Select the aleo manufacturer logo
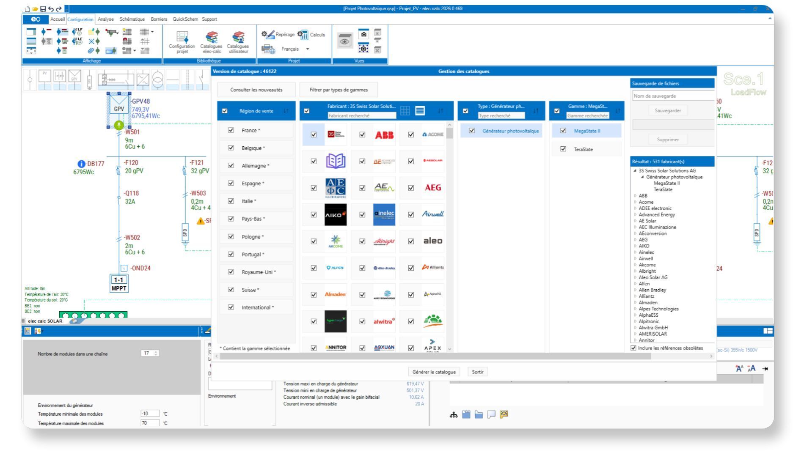812x455 pixels. tap(433, 241)
